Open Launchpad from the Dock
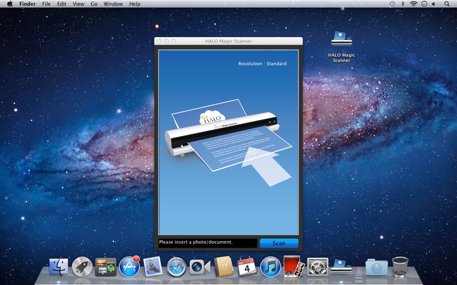This screenshot has height=285, width=457. click(x=82, y=267)
